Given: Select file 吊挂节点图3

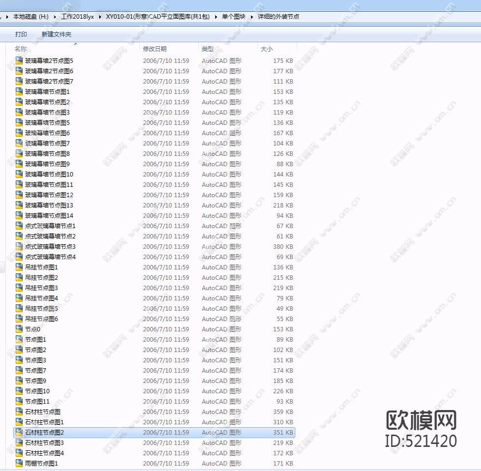Looking at the screenshot, I should click(x=41, y=288).
